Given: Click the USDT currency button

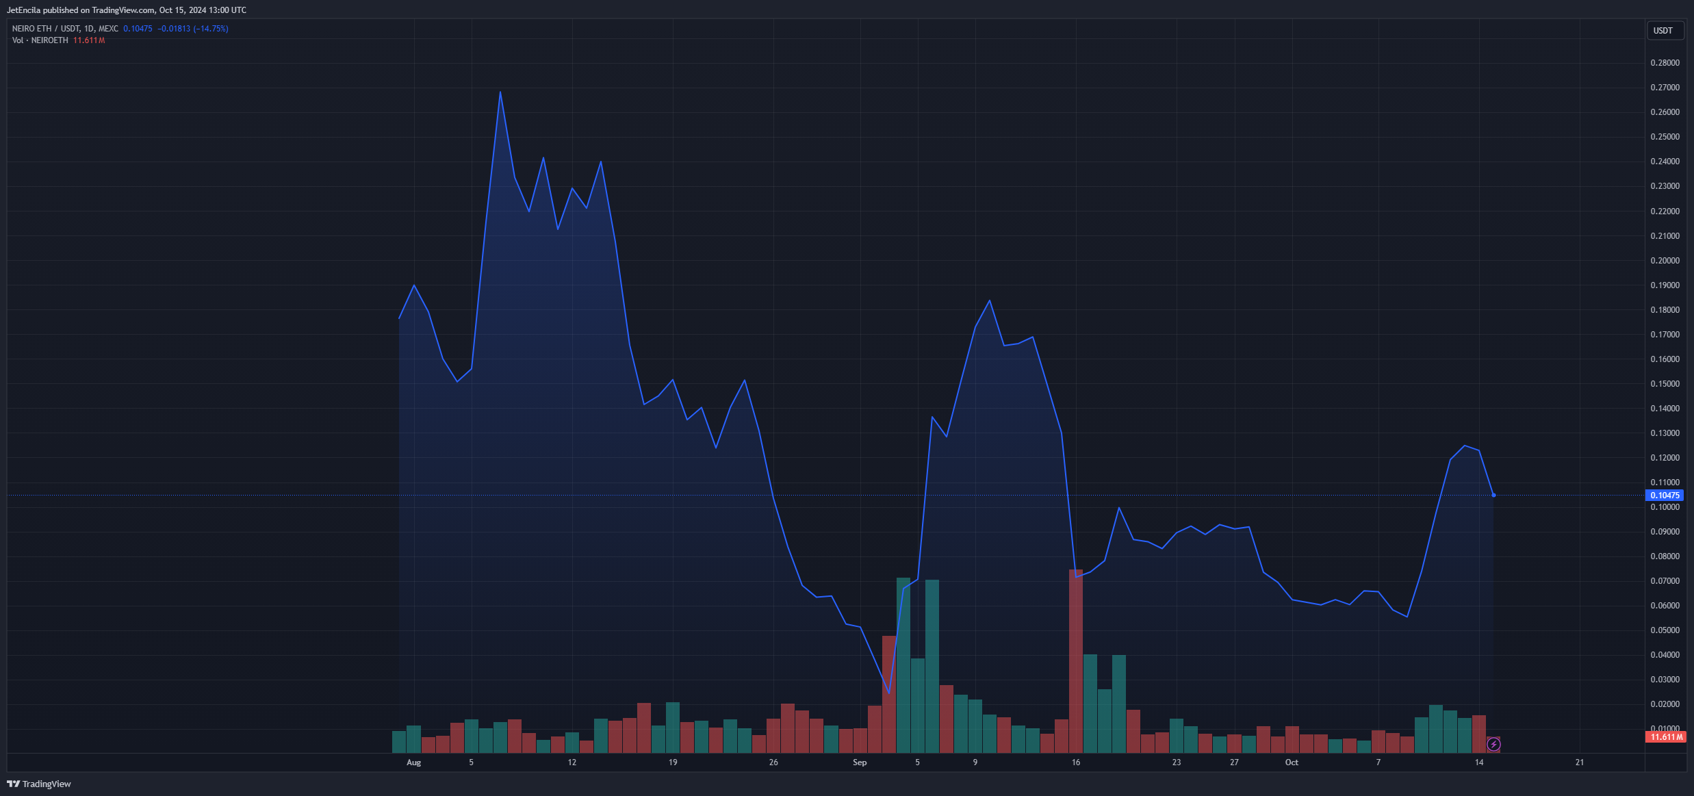Looking at the screenshot, I should tap(1664, 31).
